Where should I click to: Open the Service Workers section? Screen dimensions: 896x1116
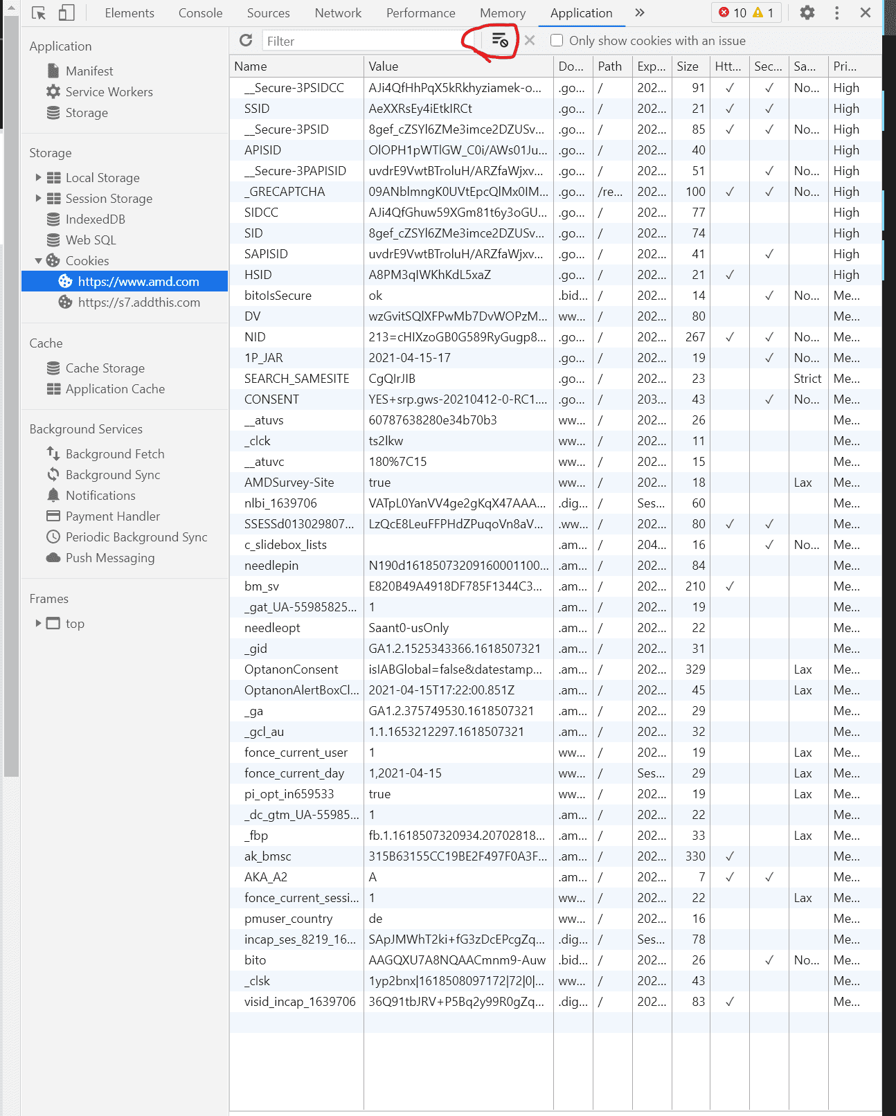(x=109, y=92)
